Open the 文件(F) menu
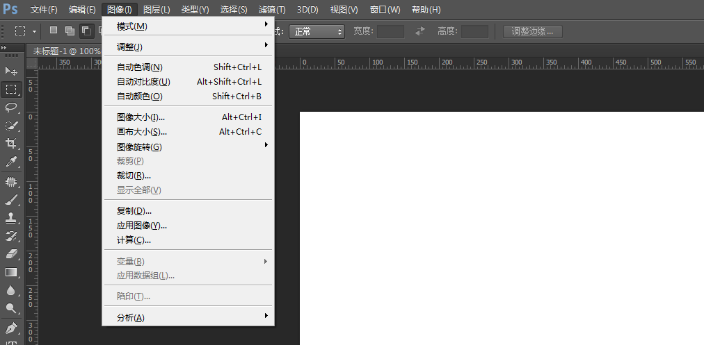The image size is (704, 345). pos(44,10)
